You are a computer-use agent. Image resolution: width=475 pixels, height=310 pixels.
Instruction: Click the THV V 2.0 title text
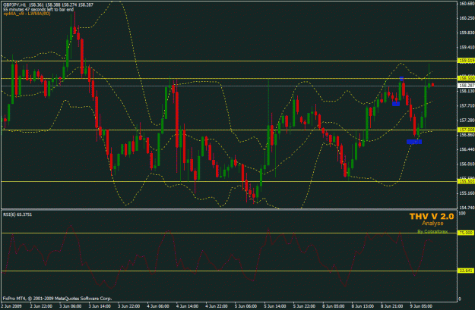[432, 216]
